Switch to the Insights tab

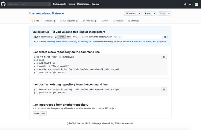point(118,21)
